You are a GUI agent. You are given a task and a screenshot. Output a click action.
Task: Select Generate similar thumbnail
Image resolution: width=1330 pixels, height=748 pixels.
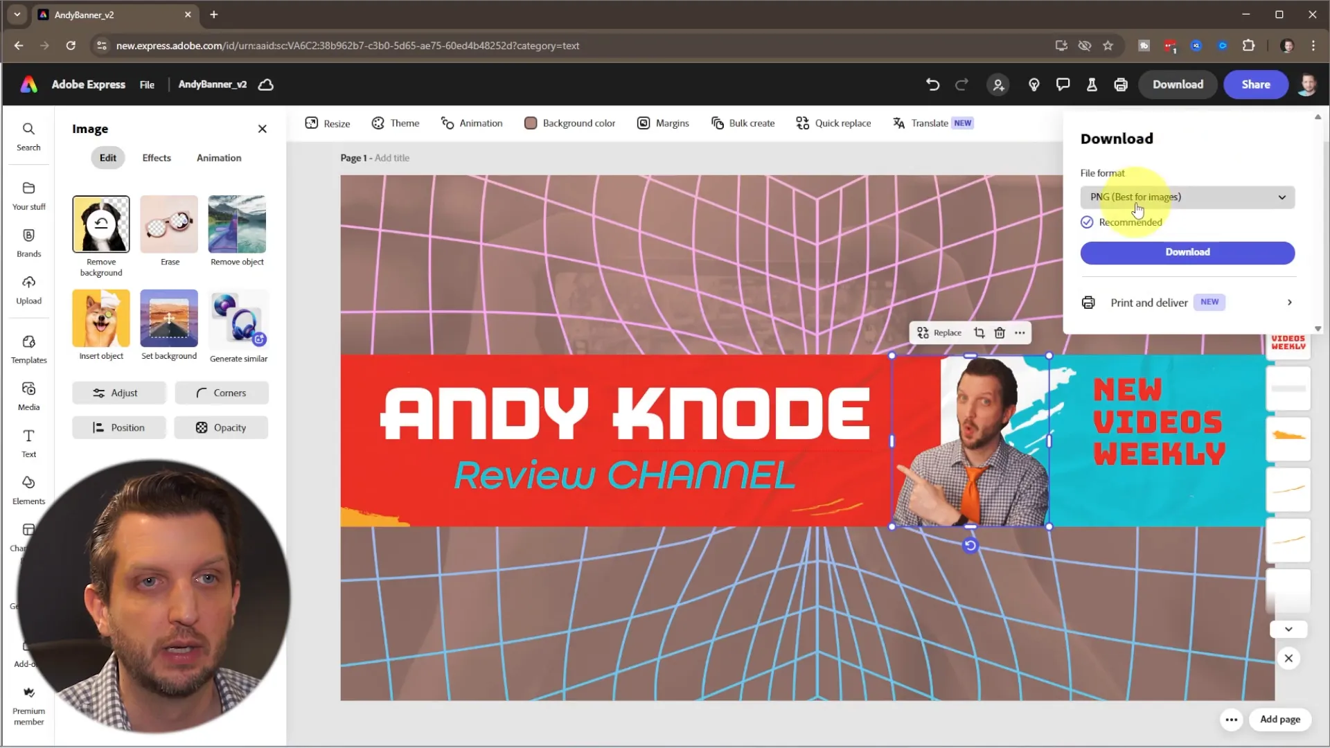point(238,320)
